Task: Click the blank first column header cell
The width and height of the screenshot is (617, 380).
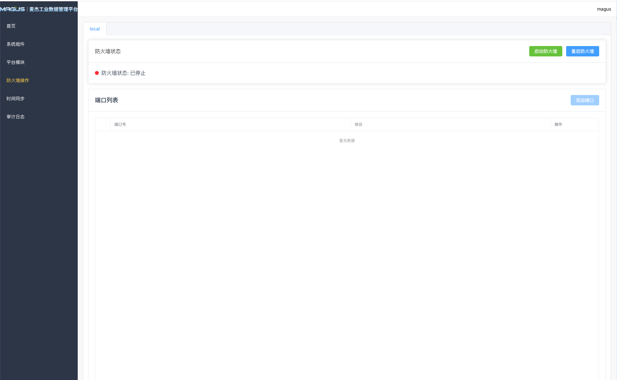Action: coord(103,125)
